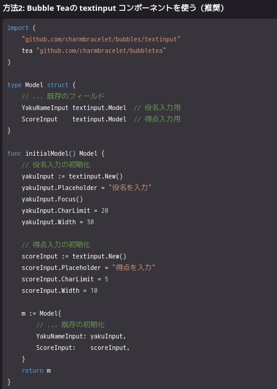Click the scoreInput.CharLimit = 5 line
Viewport: 277px width, 389px height.
click(65, 279)
